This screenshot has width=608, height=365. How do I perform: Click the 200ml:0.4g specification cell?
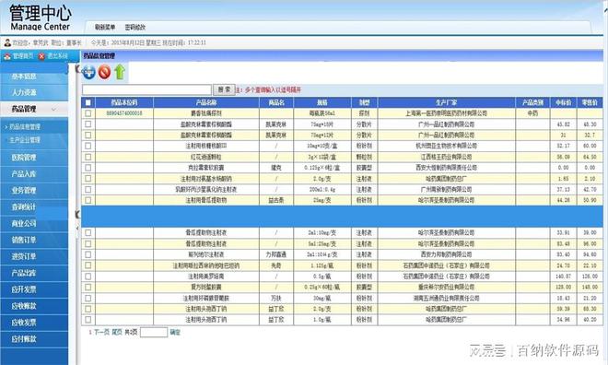(x=322, y=189)
